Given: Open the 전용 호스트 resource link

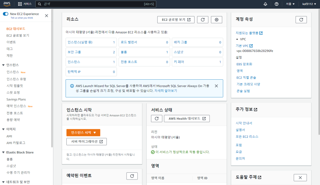Looking at the screenshot, I should 129,62.
